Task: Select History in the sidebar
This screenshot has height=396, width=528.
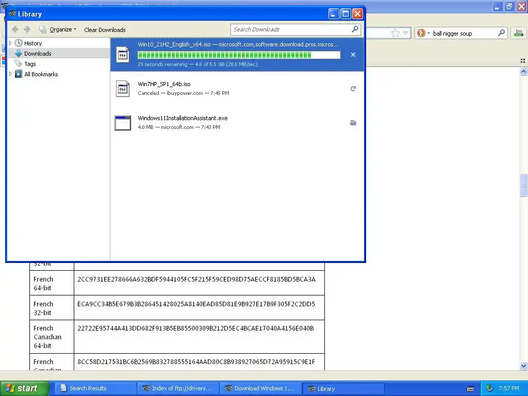Action: point(33,43)
